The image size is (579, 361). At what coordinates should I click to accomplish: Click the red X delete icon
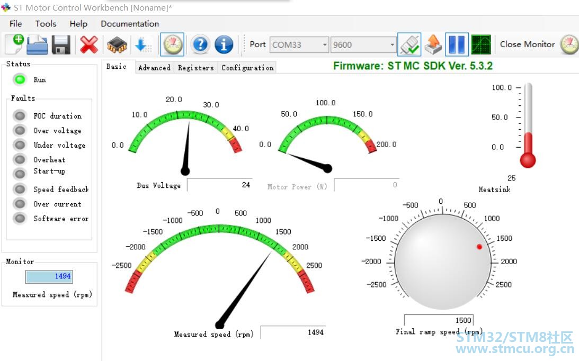tap(89, 45)
